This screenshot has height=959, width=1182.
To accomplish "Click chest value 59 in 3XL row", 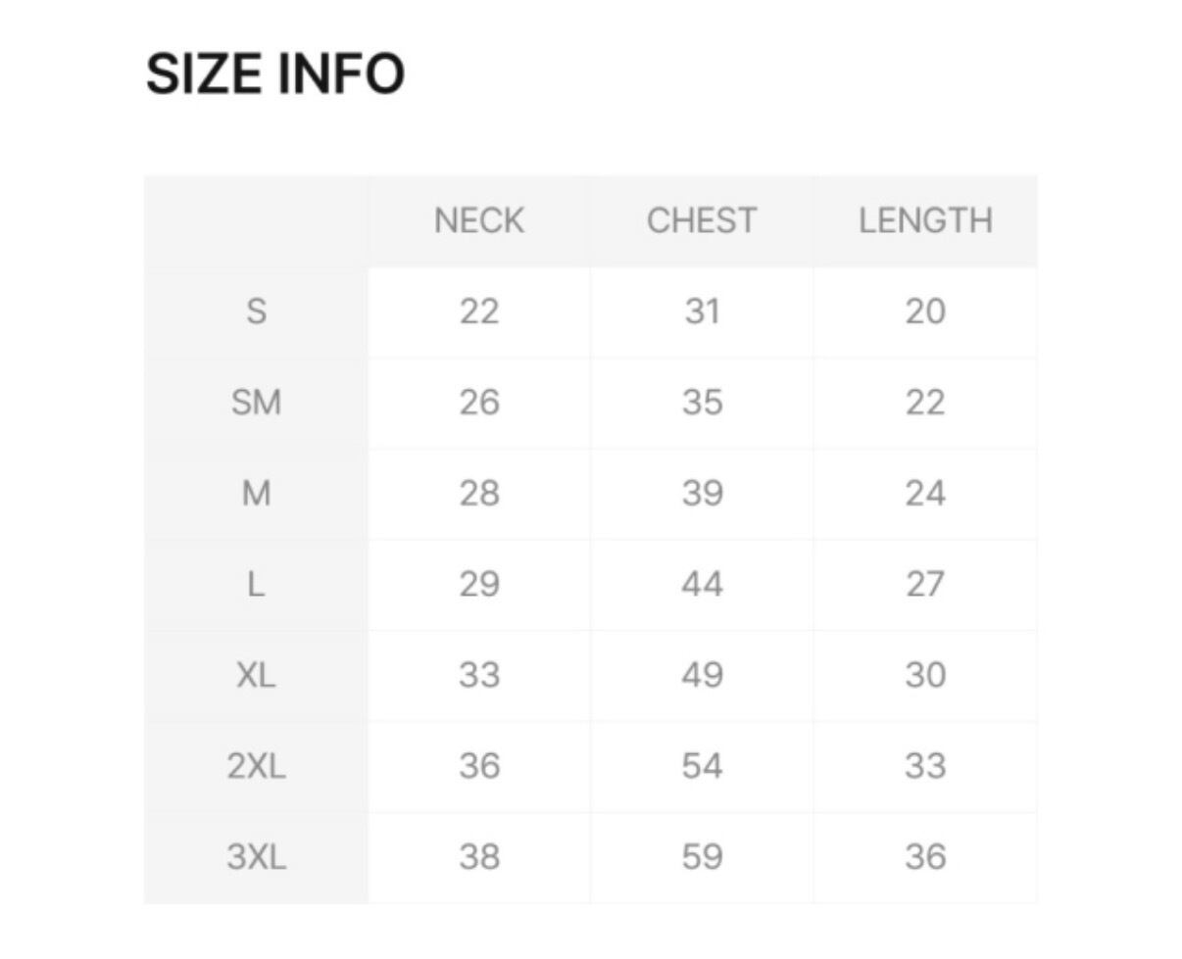I will (702, 857).
